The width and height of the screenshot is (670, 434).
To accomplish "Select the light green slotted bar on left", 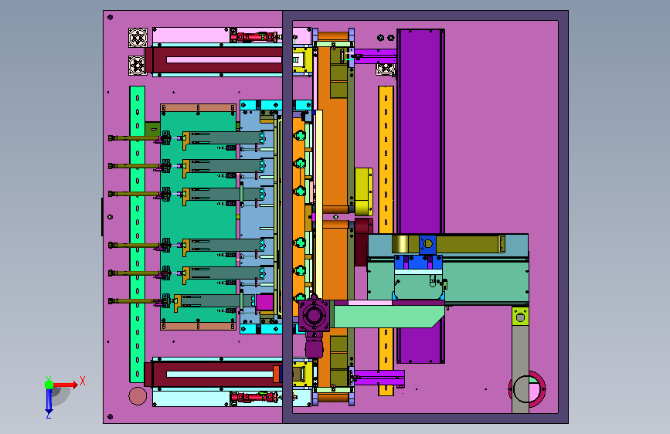I will point(137,234).
